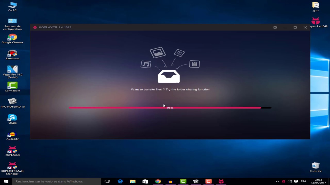Switch to Pro Notepad taskbar icon
This screenshot has height=185, width=330.
pyautogui.click(x=196, y=181)
